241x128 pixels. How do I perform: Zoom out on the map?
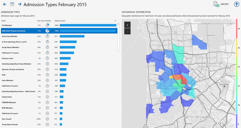(127, 31)
